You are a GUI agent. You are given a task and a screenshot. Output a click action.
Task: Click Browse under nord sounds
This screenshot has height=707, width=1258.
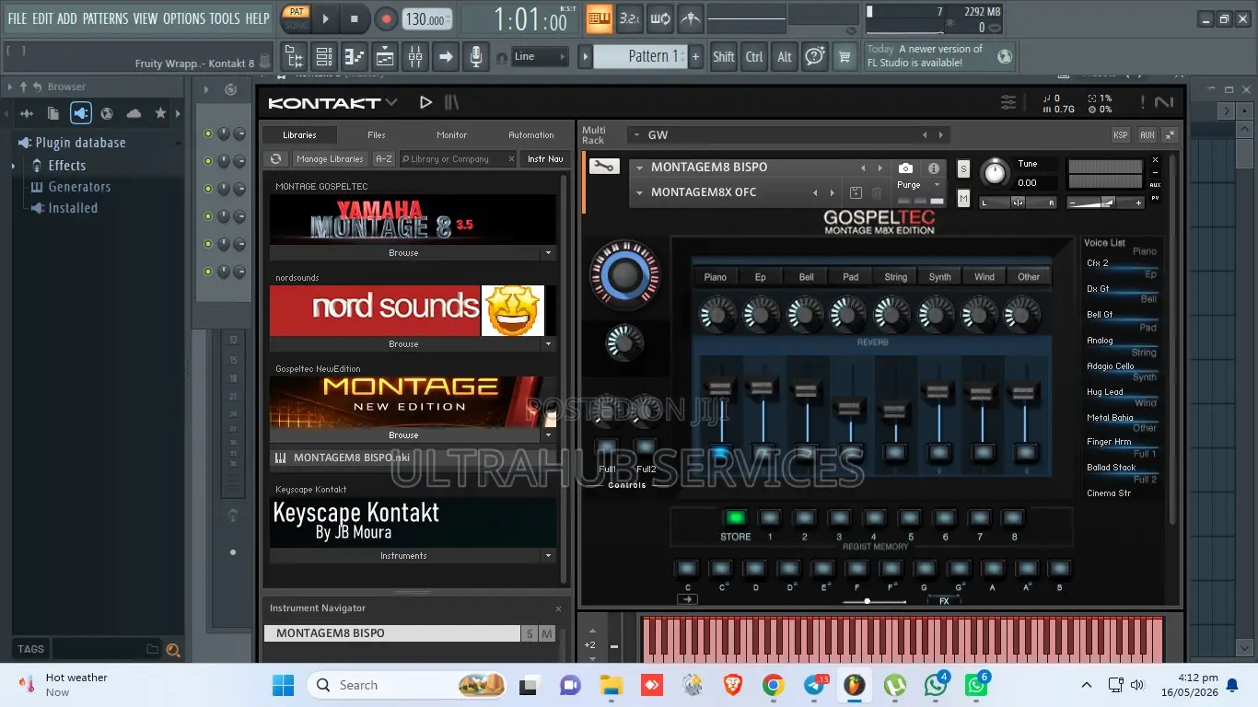(403, 343)
